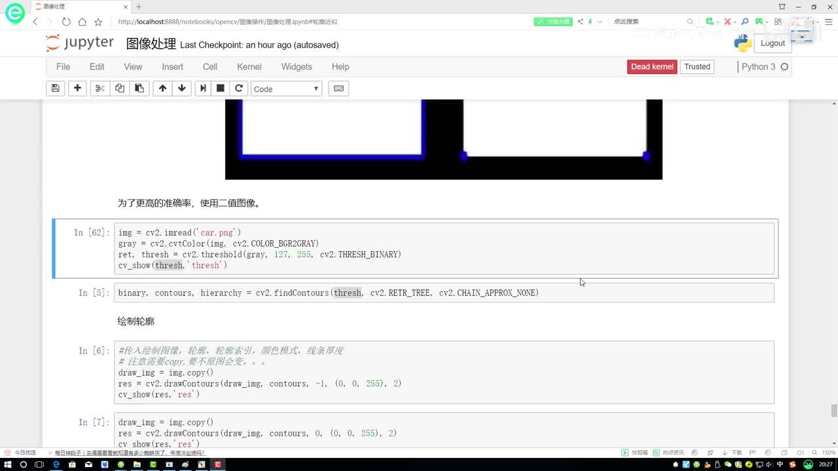838x471 pixels.
Task: Open the cell type Code dropdown
Action: (286, 89)
